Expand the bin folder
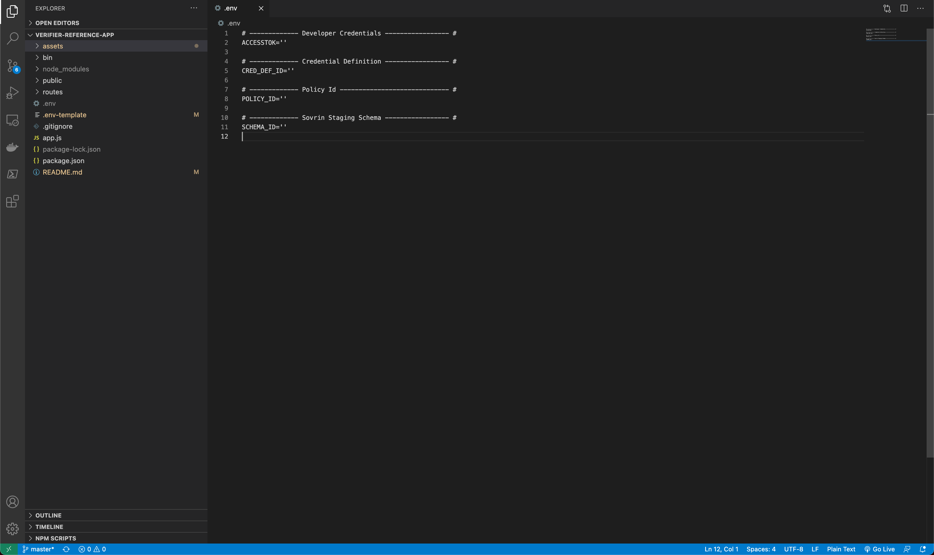This screenshot has height=555, width=934. coord(116,58)
